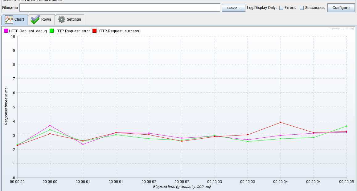Screen dimensions: 357x191
Task: Click the magenta HTTP Request_debug legend swatch
Action: coord(6,31)
